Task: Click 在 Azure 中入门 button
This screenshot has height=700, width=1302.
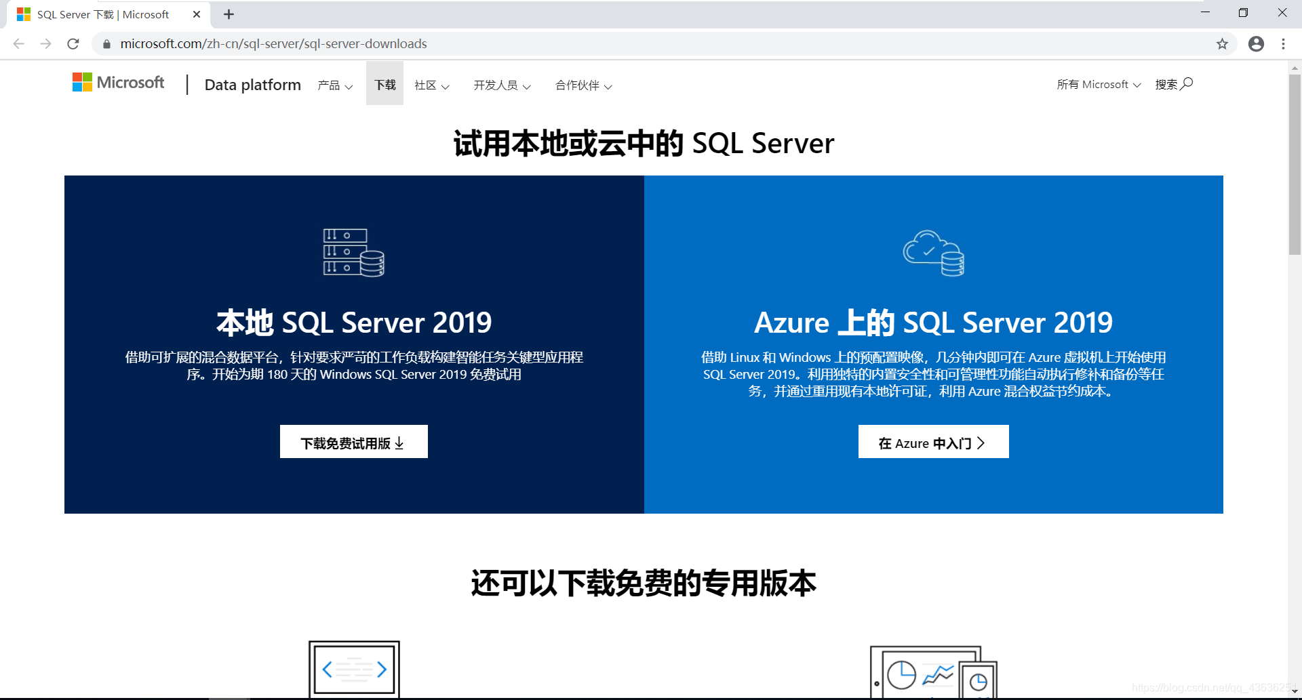Action: (x=934, y=442)
